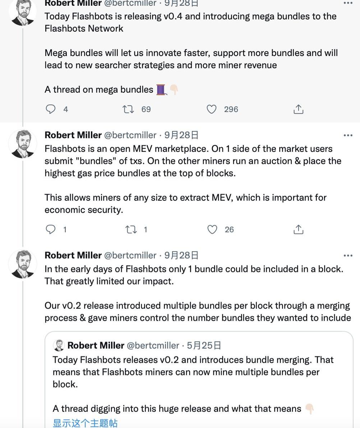This screenshot has height=428, width=360.
Task: Open the avatar beside the early days tweet
Action: pyautogui.click(x=23, y=264)
